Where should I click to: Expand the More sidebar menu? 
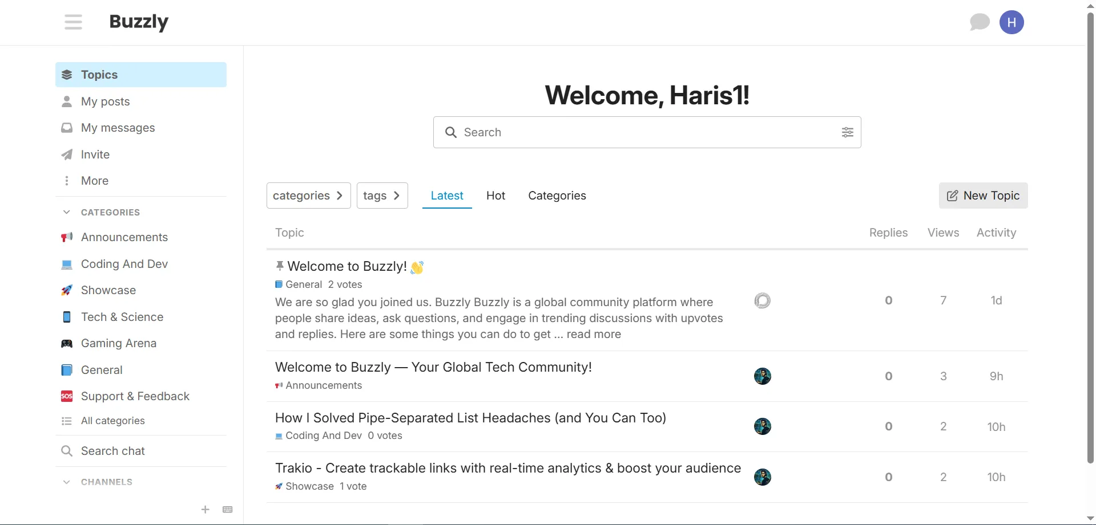tap(94, 181)
